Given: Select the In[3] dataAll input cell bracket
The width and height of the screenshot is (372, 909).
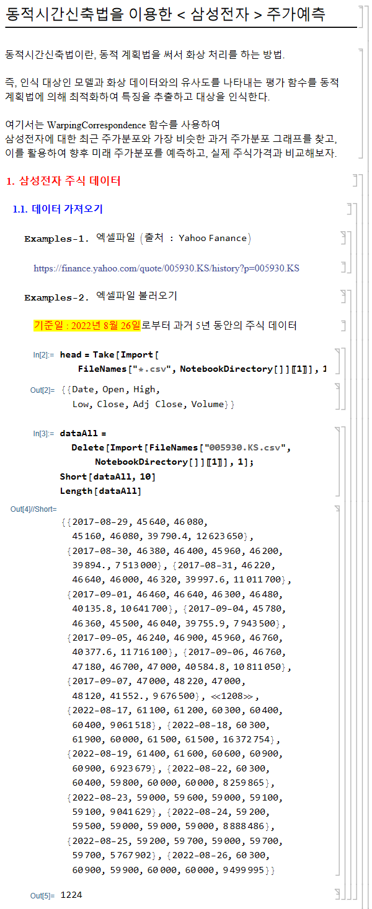Looking at the screenshot, I should 338,462.
